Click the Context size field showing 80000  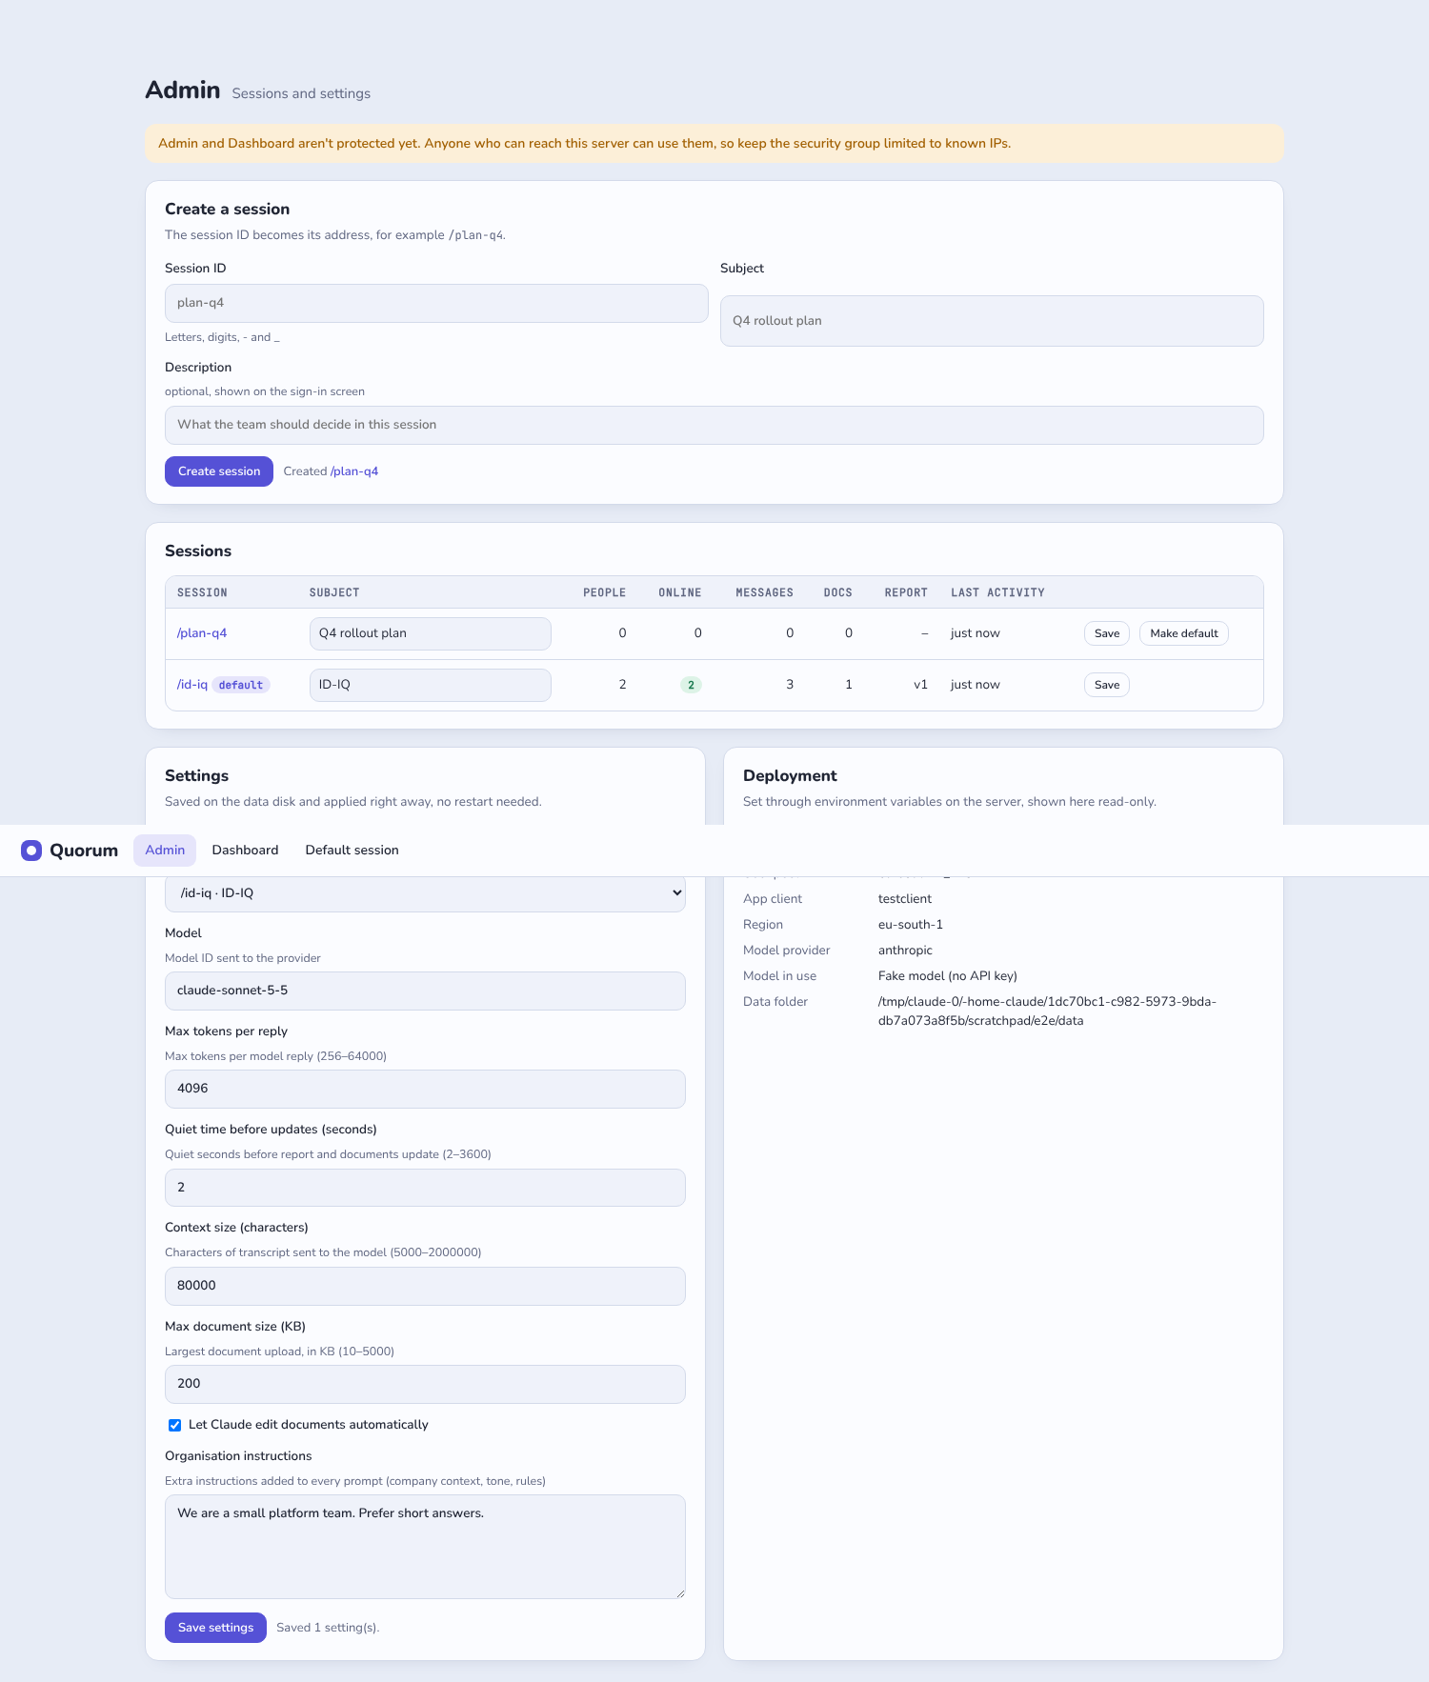pyautogui.click(x=425, y=1286)
